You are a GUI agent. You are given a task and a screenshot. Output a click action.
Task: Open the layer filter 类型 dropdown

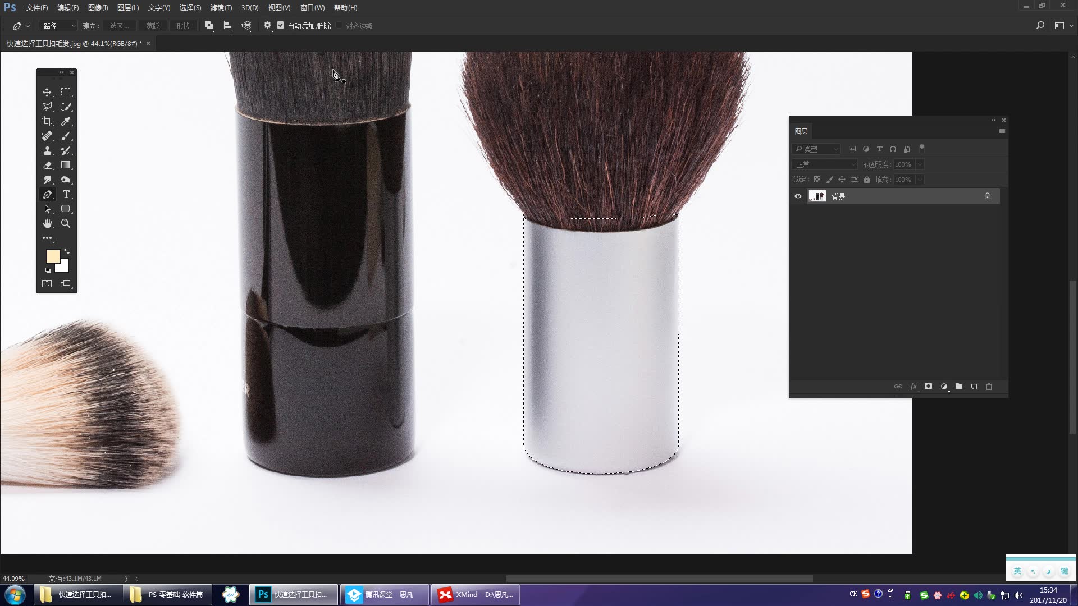(x=817, y=149)
